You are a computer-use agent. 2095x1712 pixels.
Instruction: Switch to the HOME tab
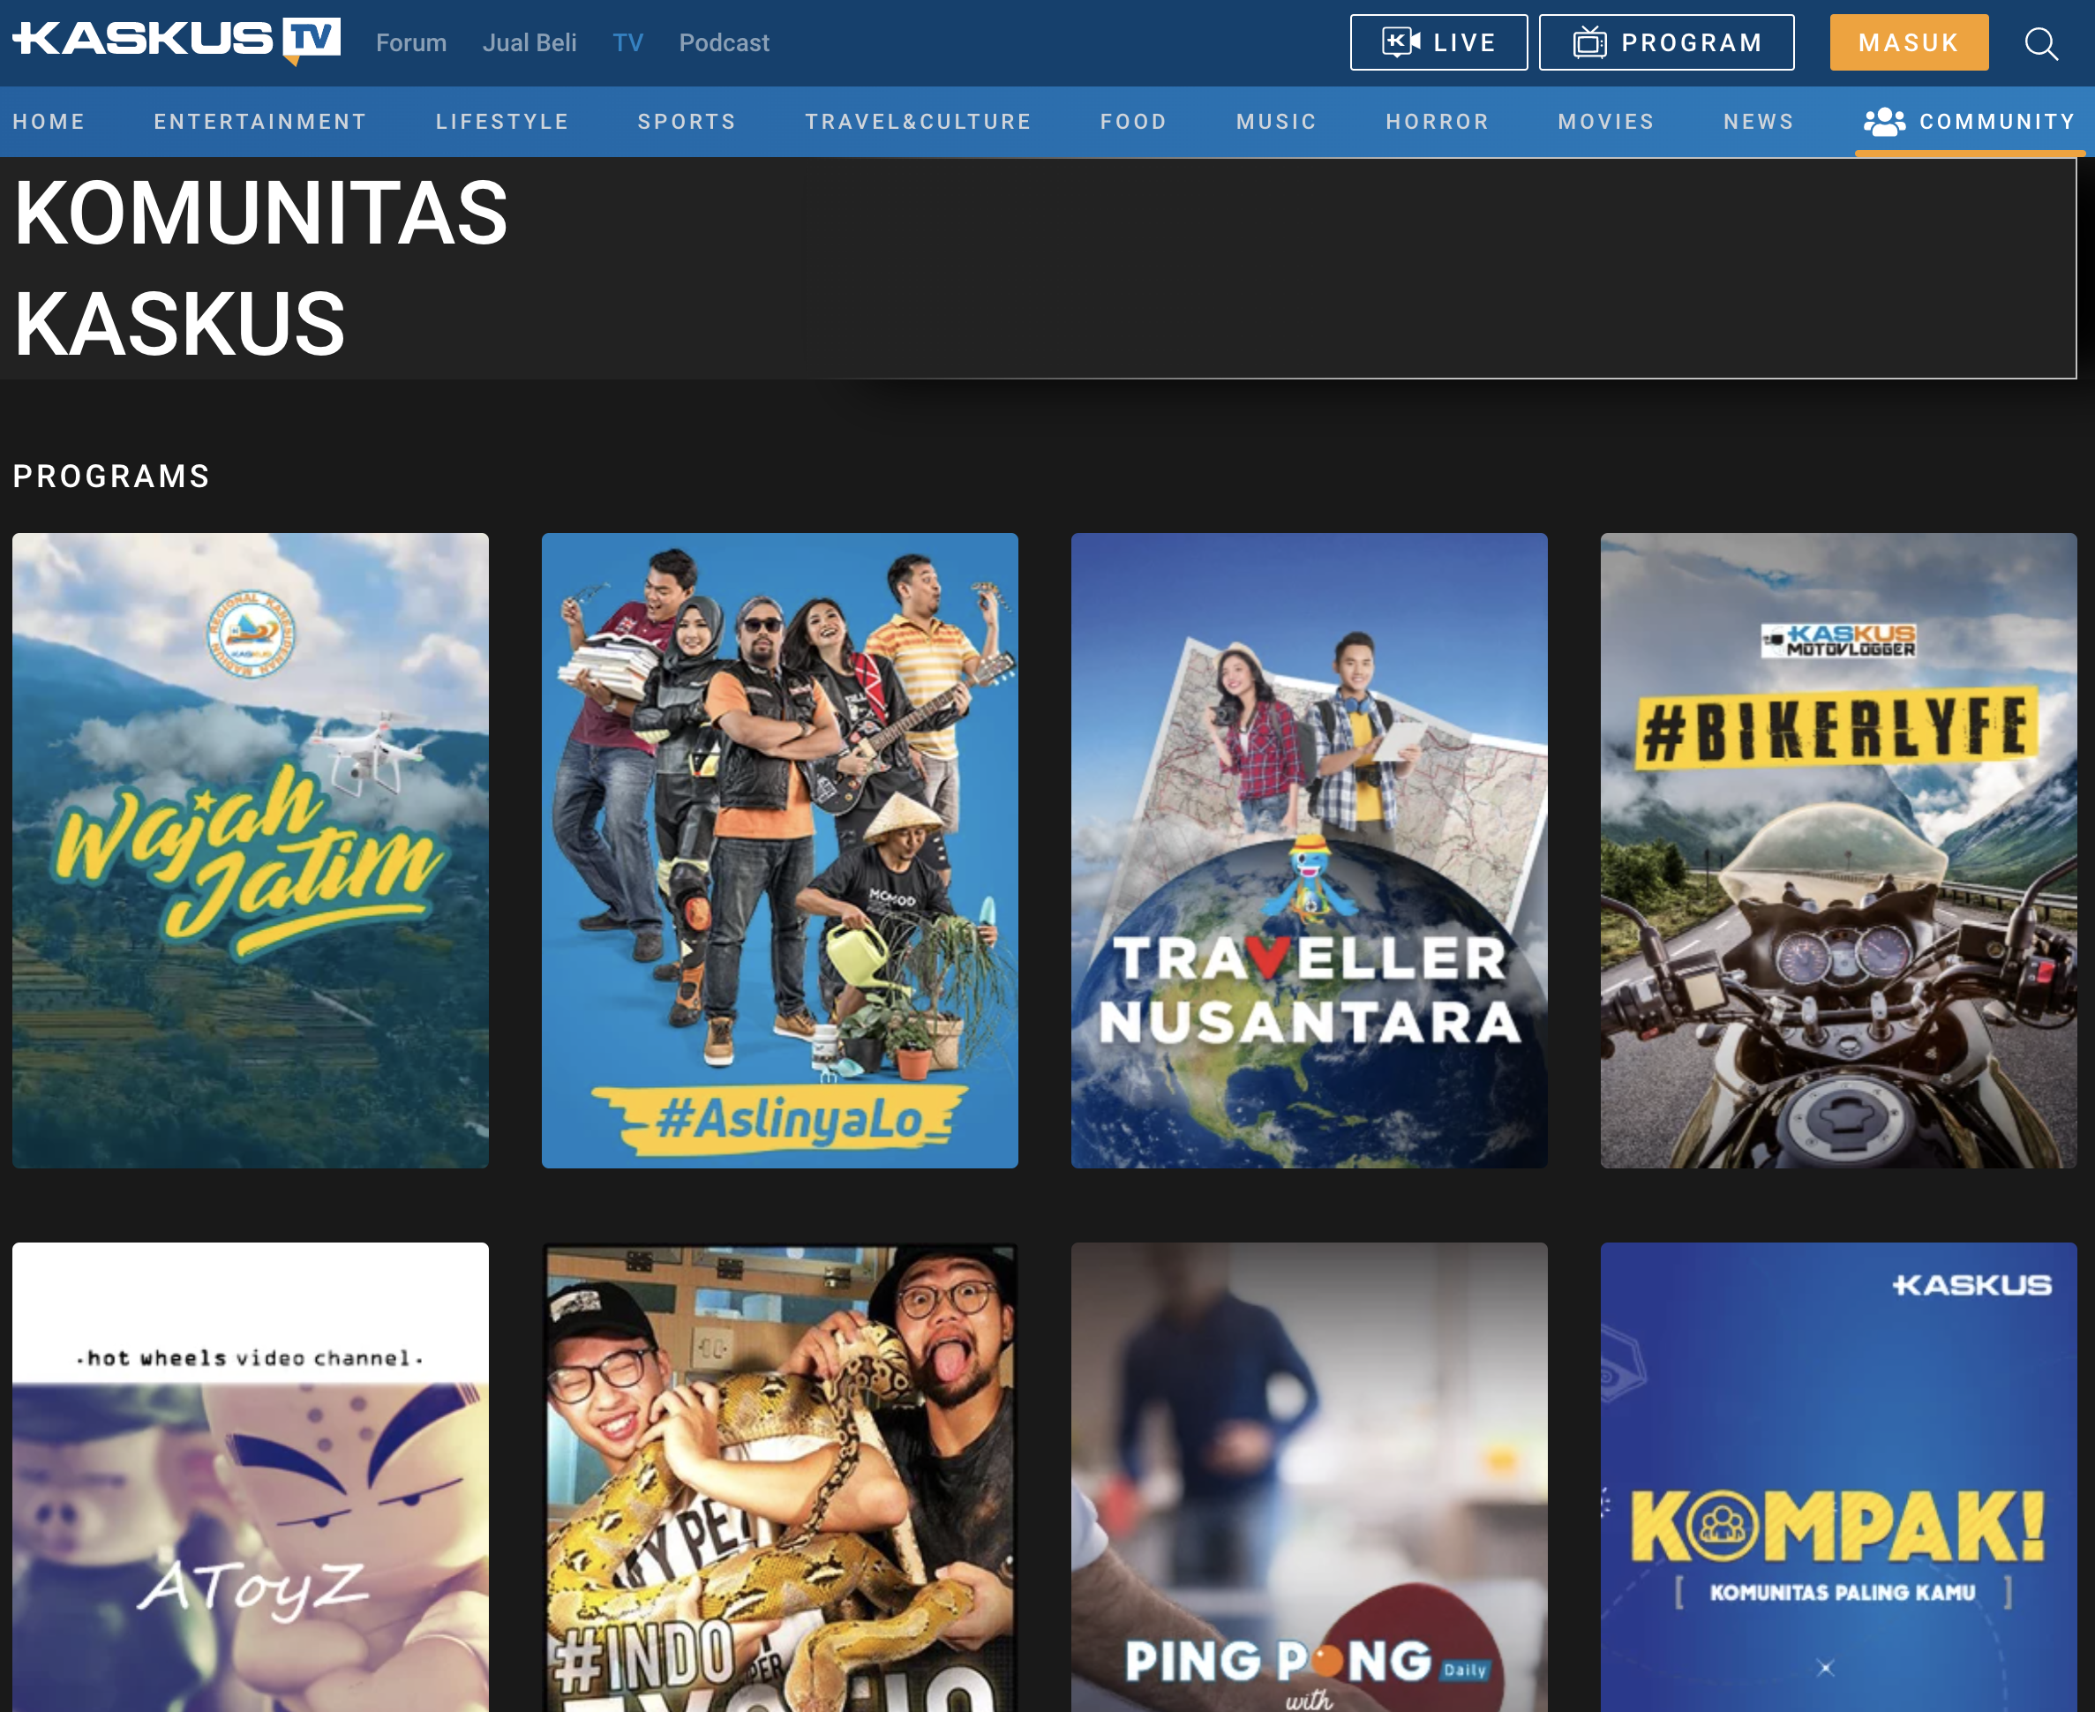(49, 121)
